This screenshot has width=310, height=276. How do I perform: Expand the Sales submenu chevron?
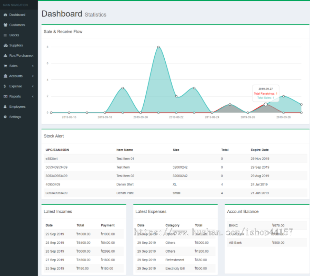click(x=33, y=66)
